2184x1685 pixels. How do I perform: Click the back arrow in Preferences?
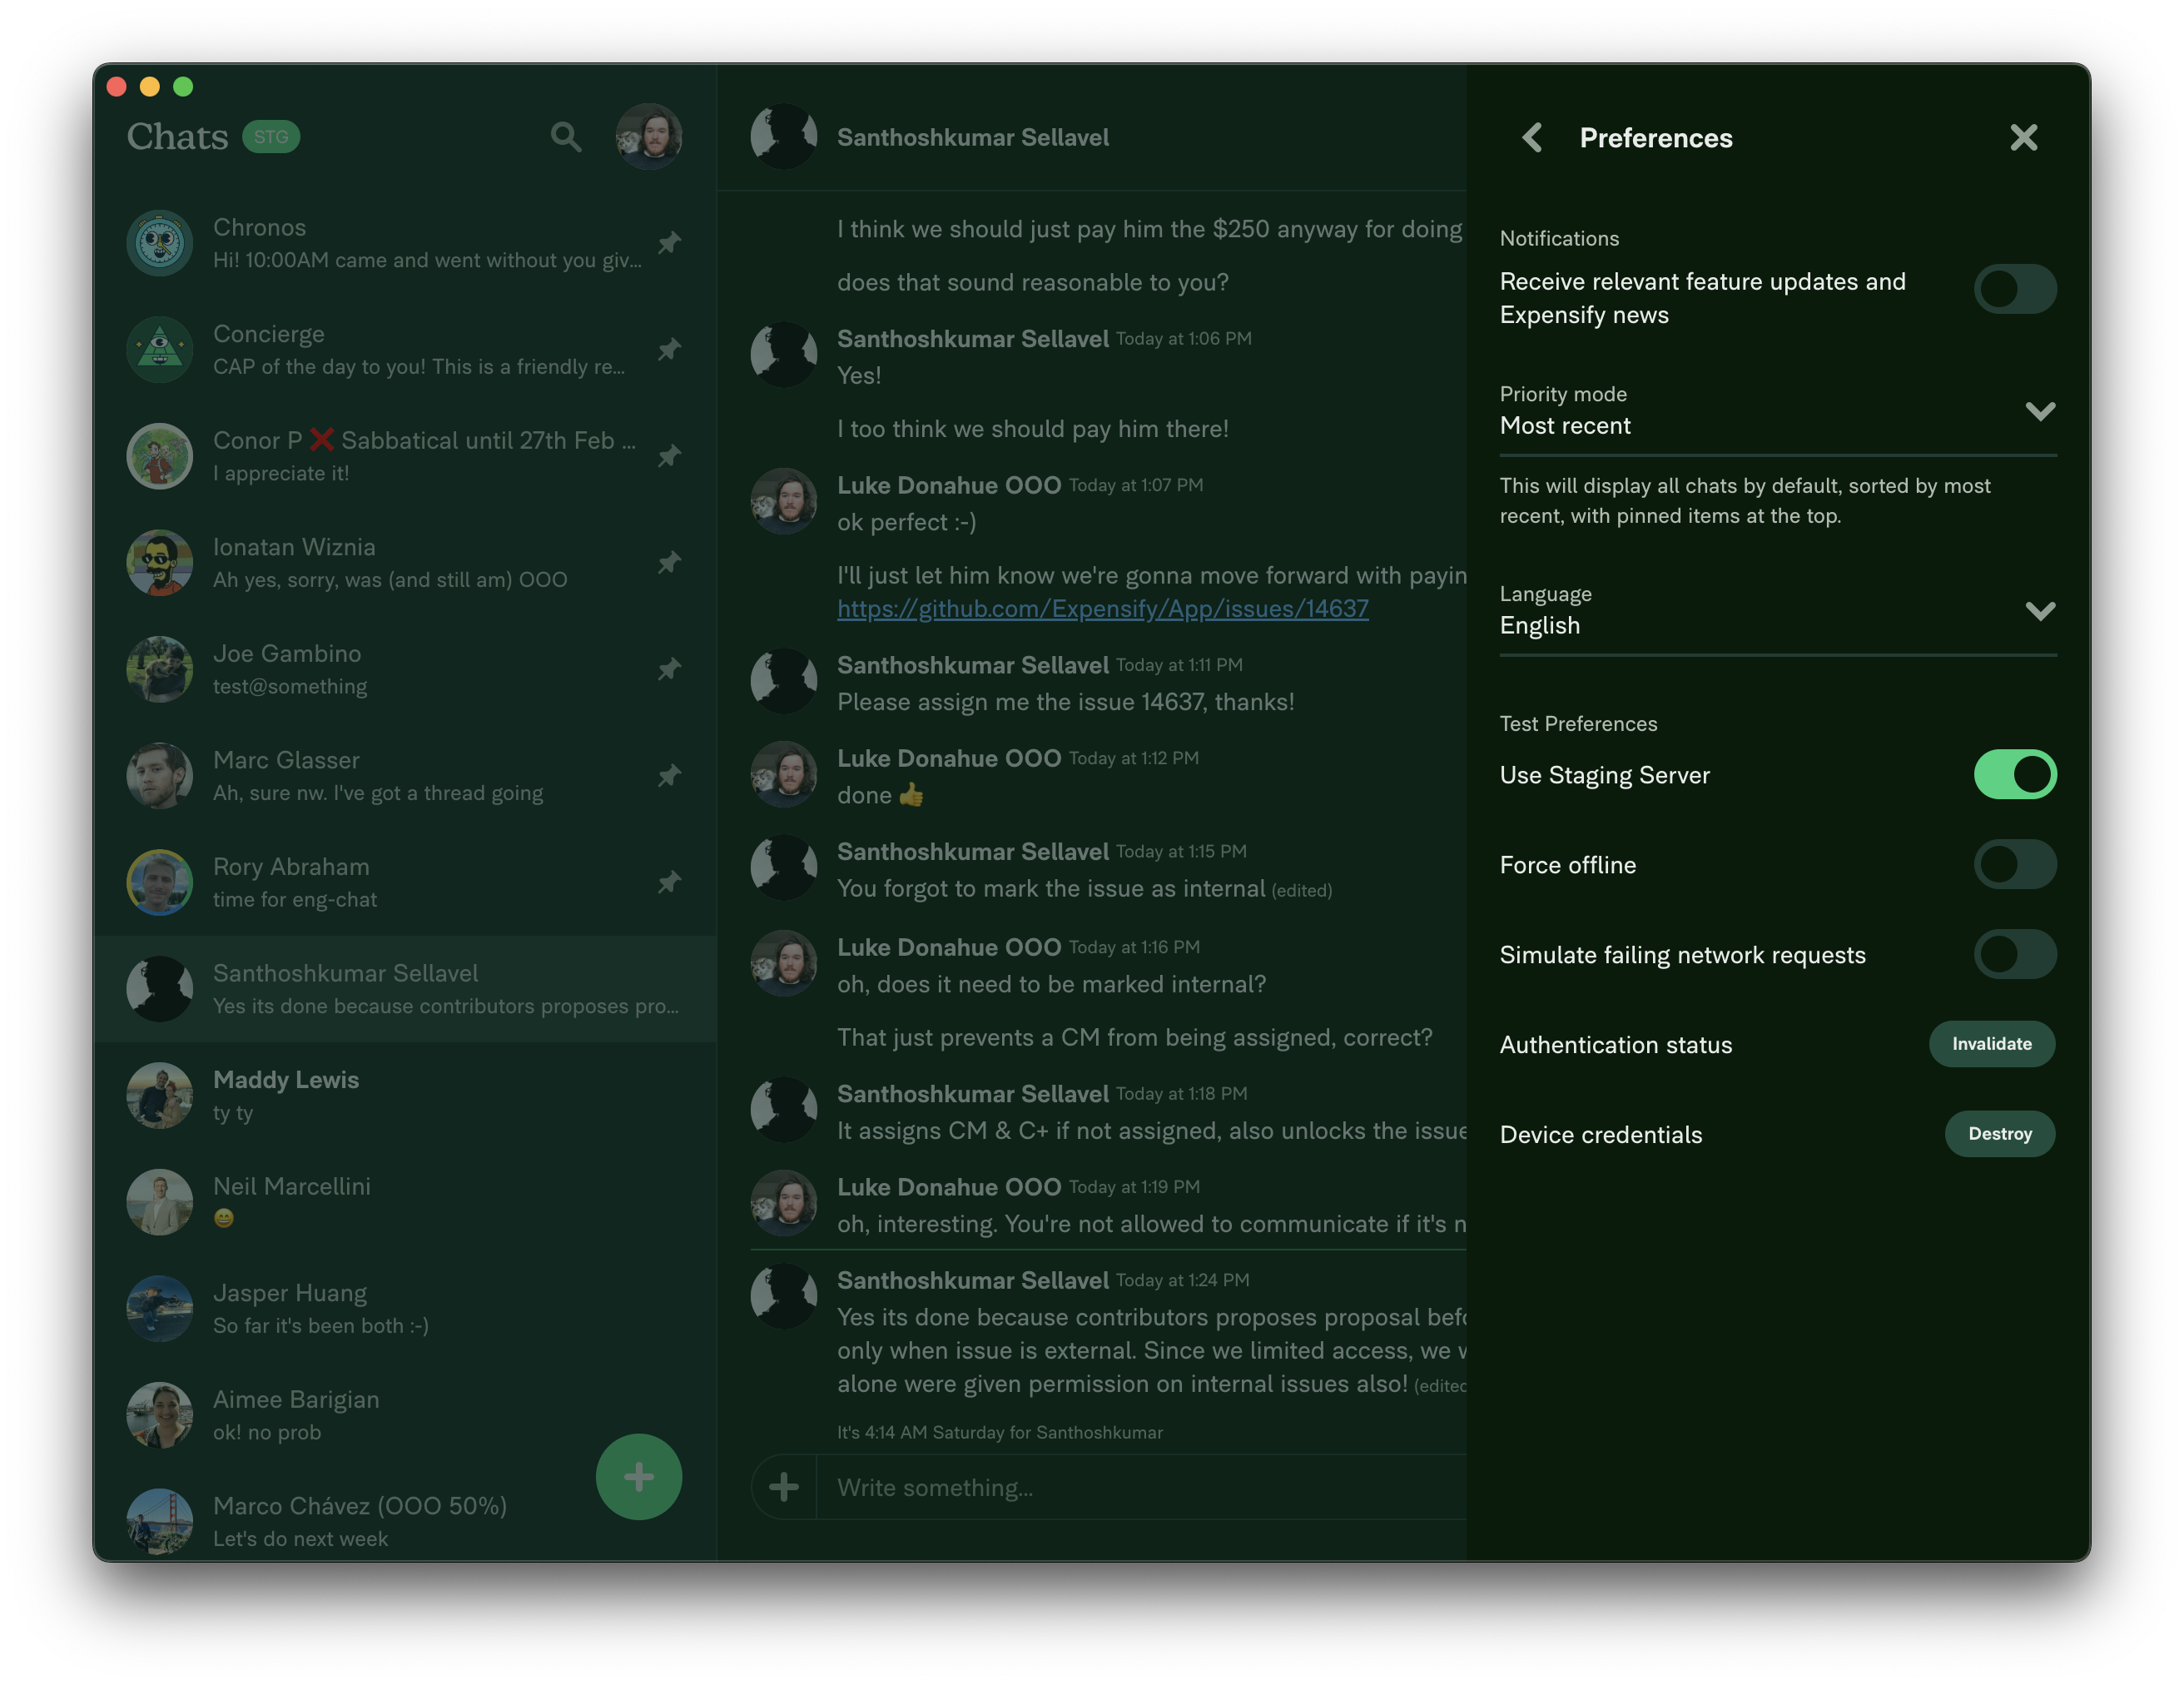(1532, 137)
